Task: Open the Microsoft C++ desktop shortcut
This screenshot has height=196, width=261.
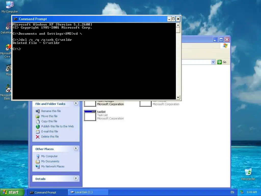Action: (6, 51)
